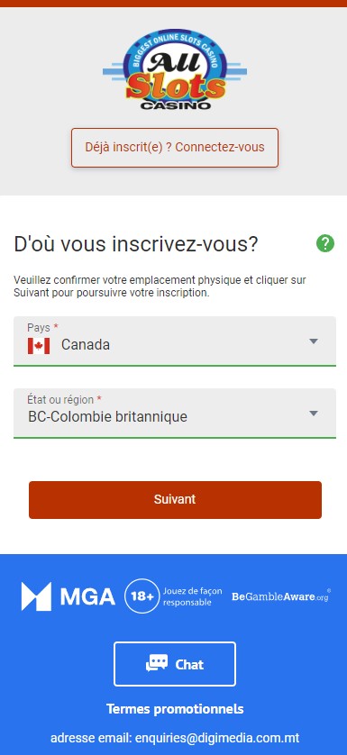Click Déjà inscrit(e) ? Connectez-vous button
Image resolution: width=347 pixels, height=755 pixels.
pyautogui.click(x=175, y=148)
